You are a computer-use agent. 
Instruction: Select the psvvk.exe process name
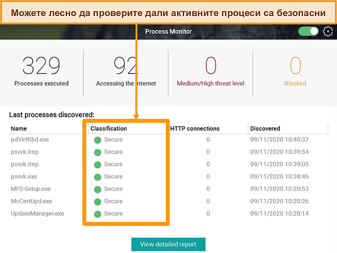pos(24,176)
